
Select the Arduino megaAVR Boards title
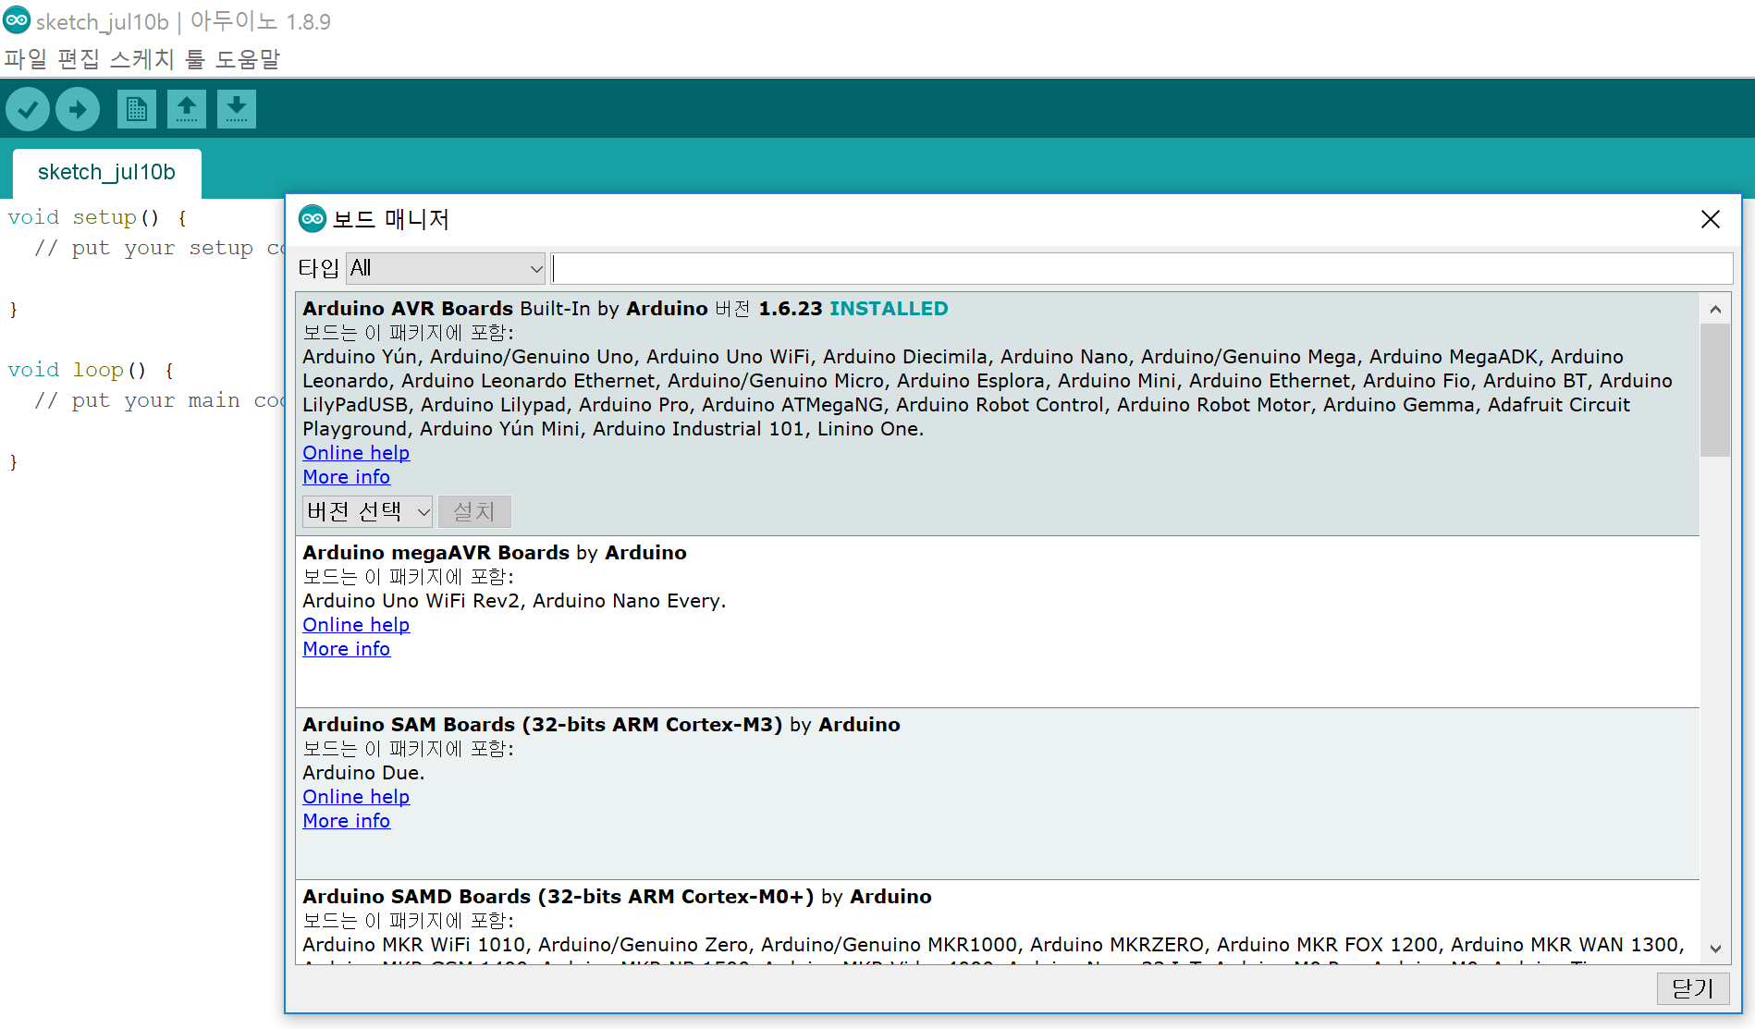(436, 553)
